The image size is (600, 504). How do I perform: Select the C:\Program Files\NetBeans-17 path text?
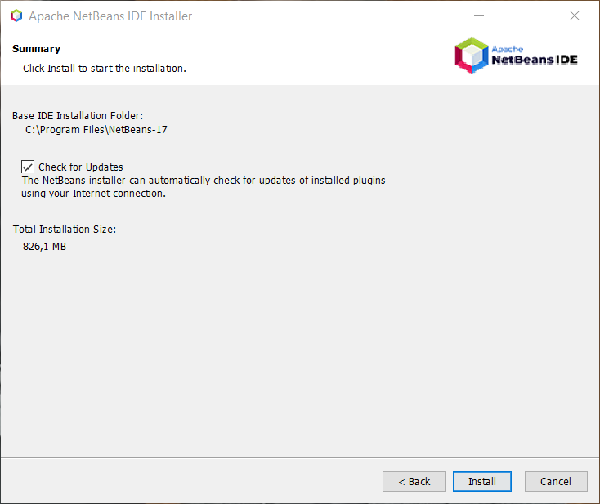click(96, 129)
